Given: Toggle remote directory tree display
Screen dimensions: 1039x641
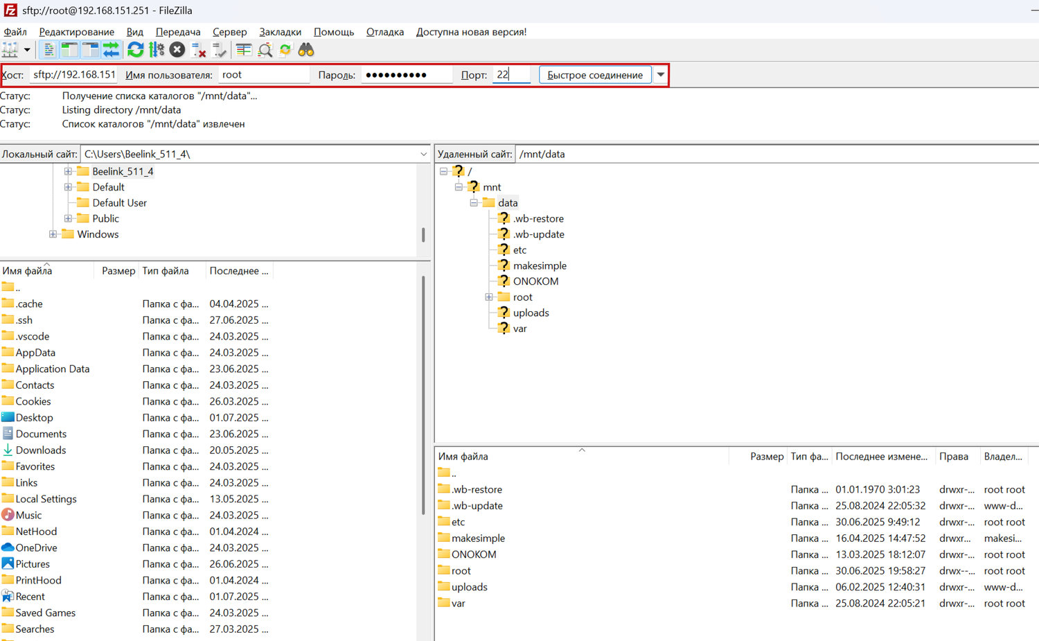Looking at the screenshot, I should (90, 50).
